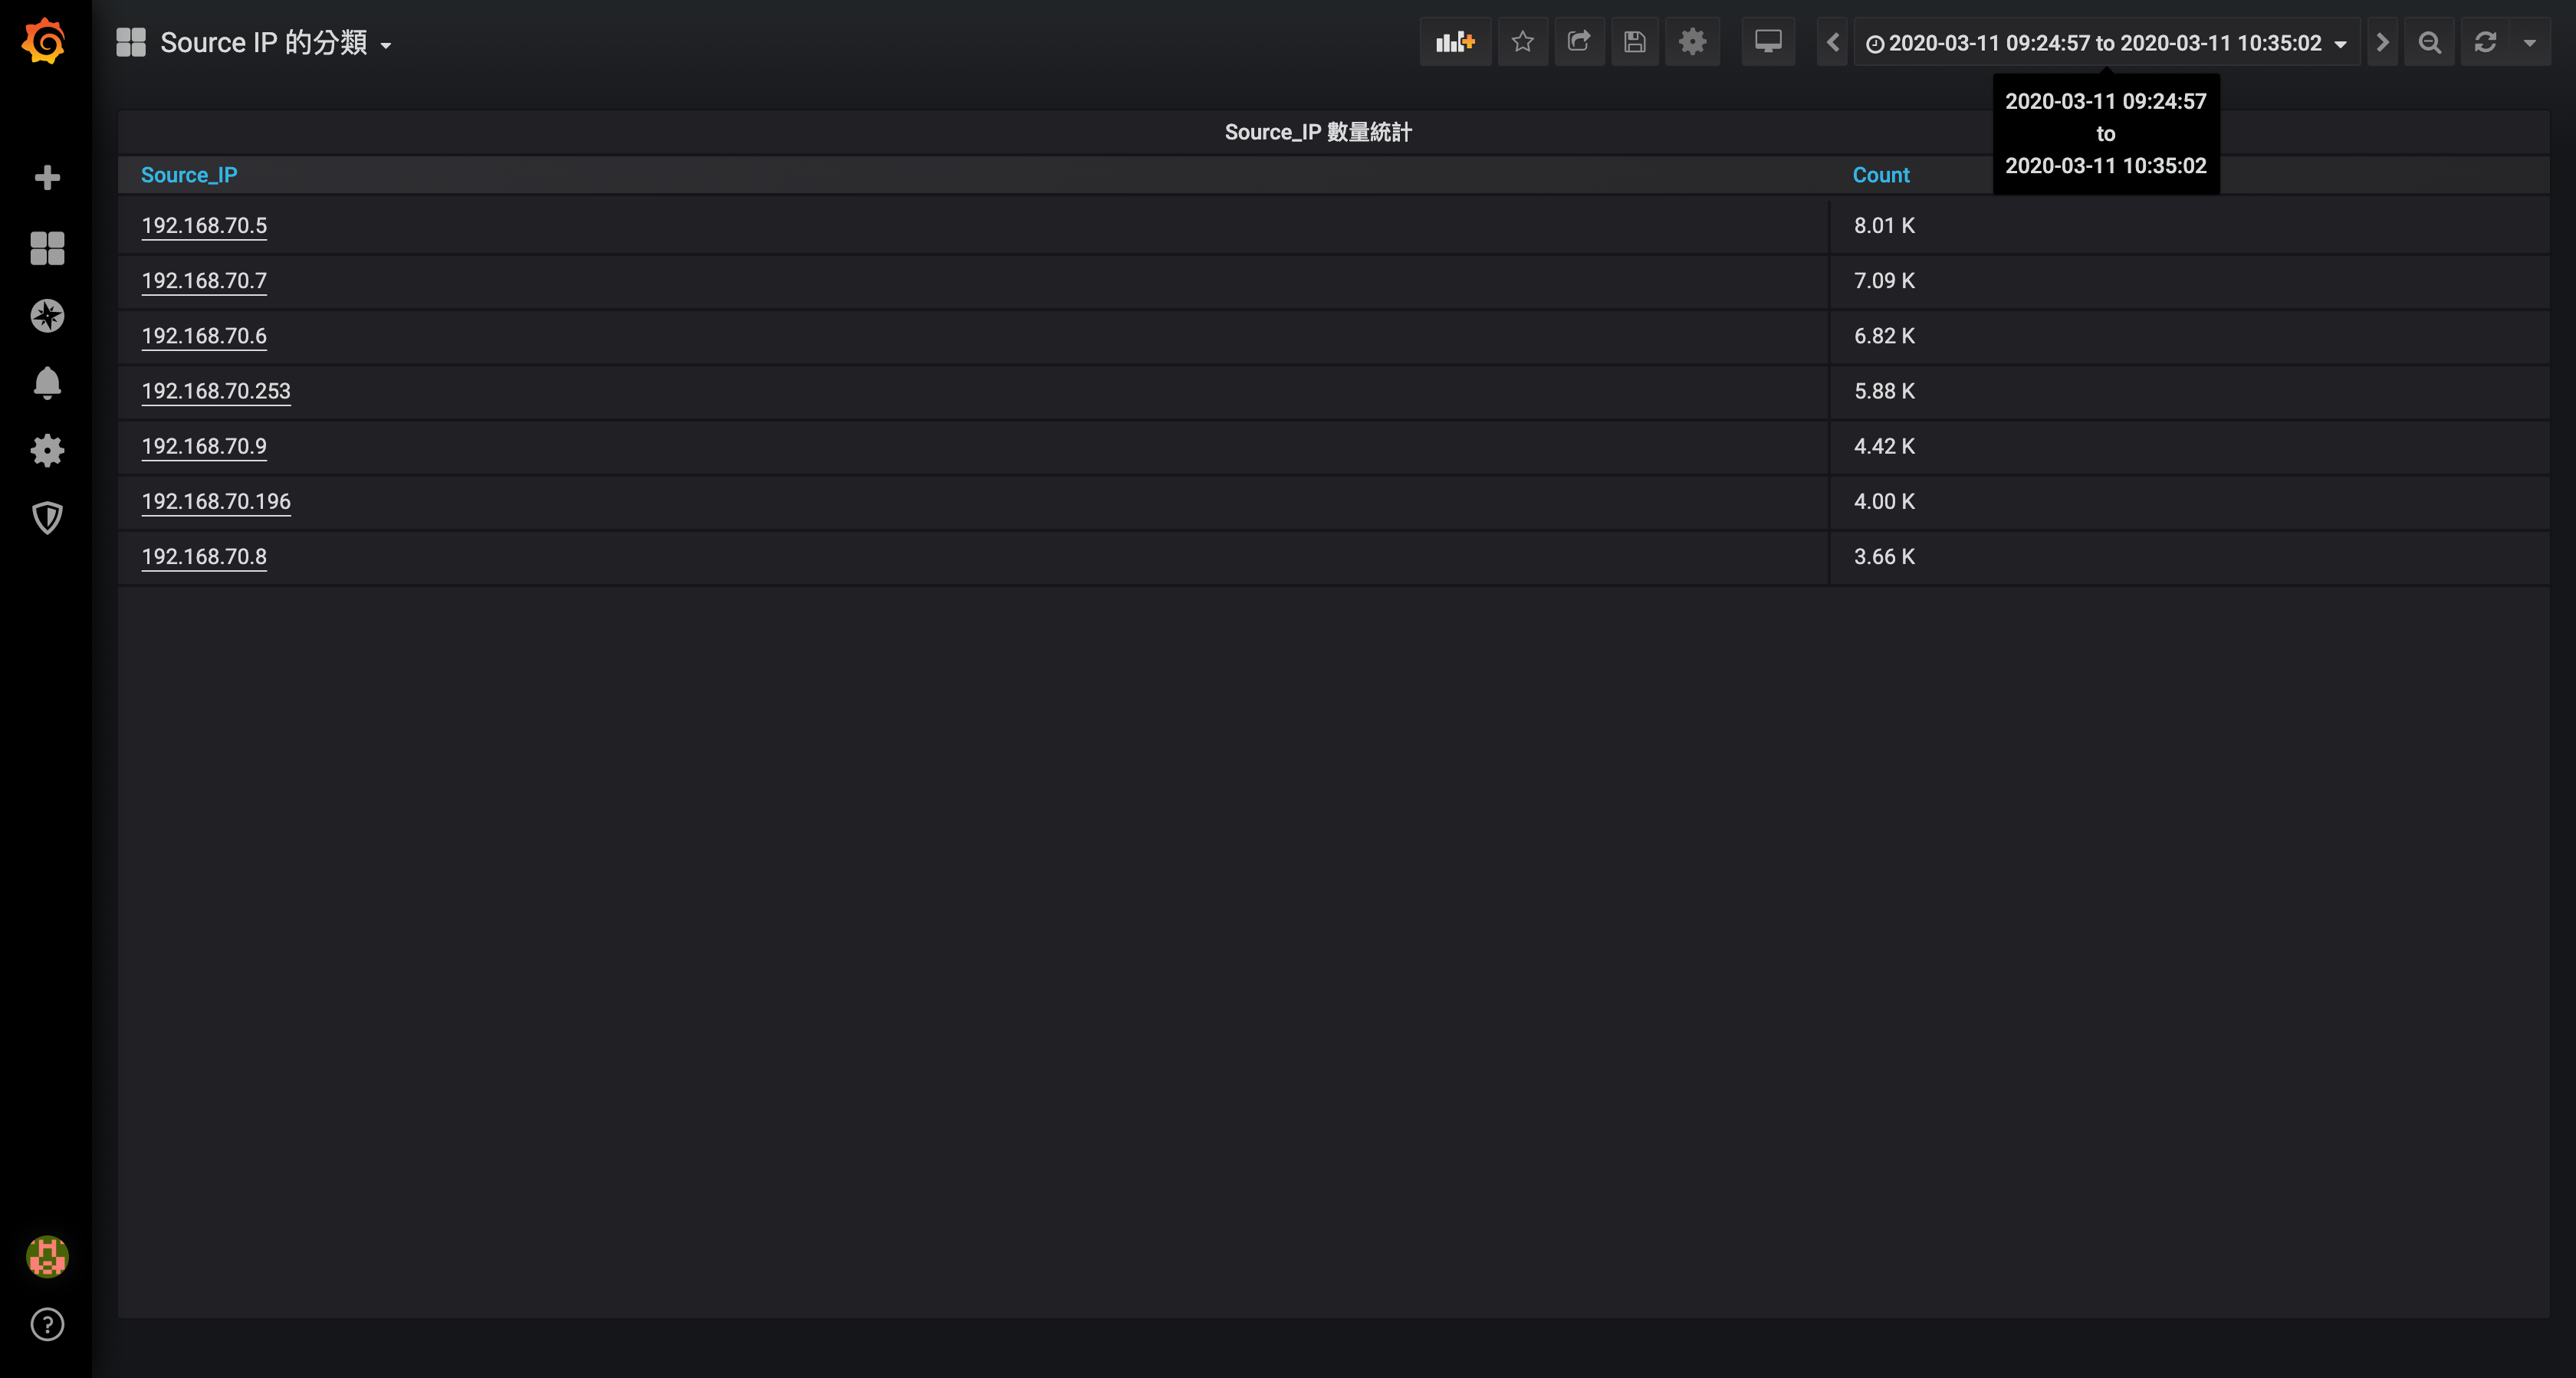2576x1378 pixels.
Task: Click the Share dashboard icon
Action: (x=1579, y=42)
